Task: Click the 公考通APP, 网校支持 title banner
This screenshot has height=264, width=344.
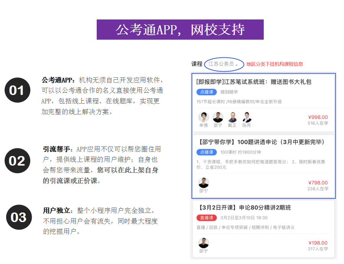Action: coord(180,29)
